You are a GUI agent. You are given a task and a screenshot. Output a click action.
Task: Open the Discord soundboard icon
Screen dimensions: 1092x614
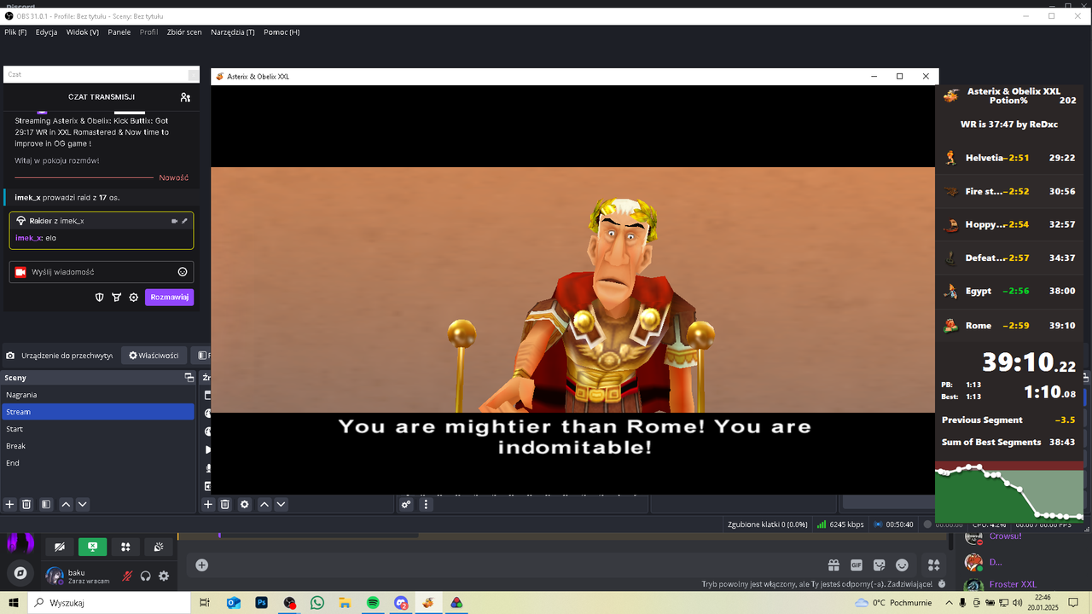(159, 547)
